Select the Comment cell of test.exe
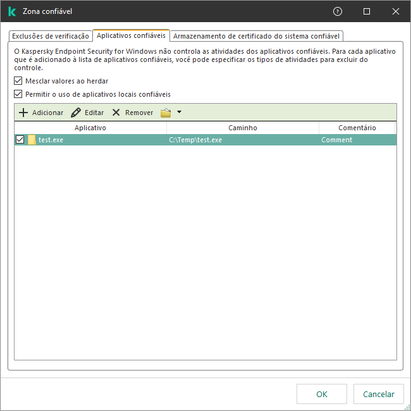This screenshot has height=411, width=411. [337, 140]
